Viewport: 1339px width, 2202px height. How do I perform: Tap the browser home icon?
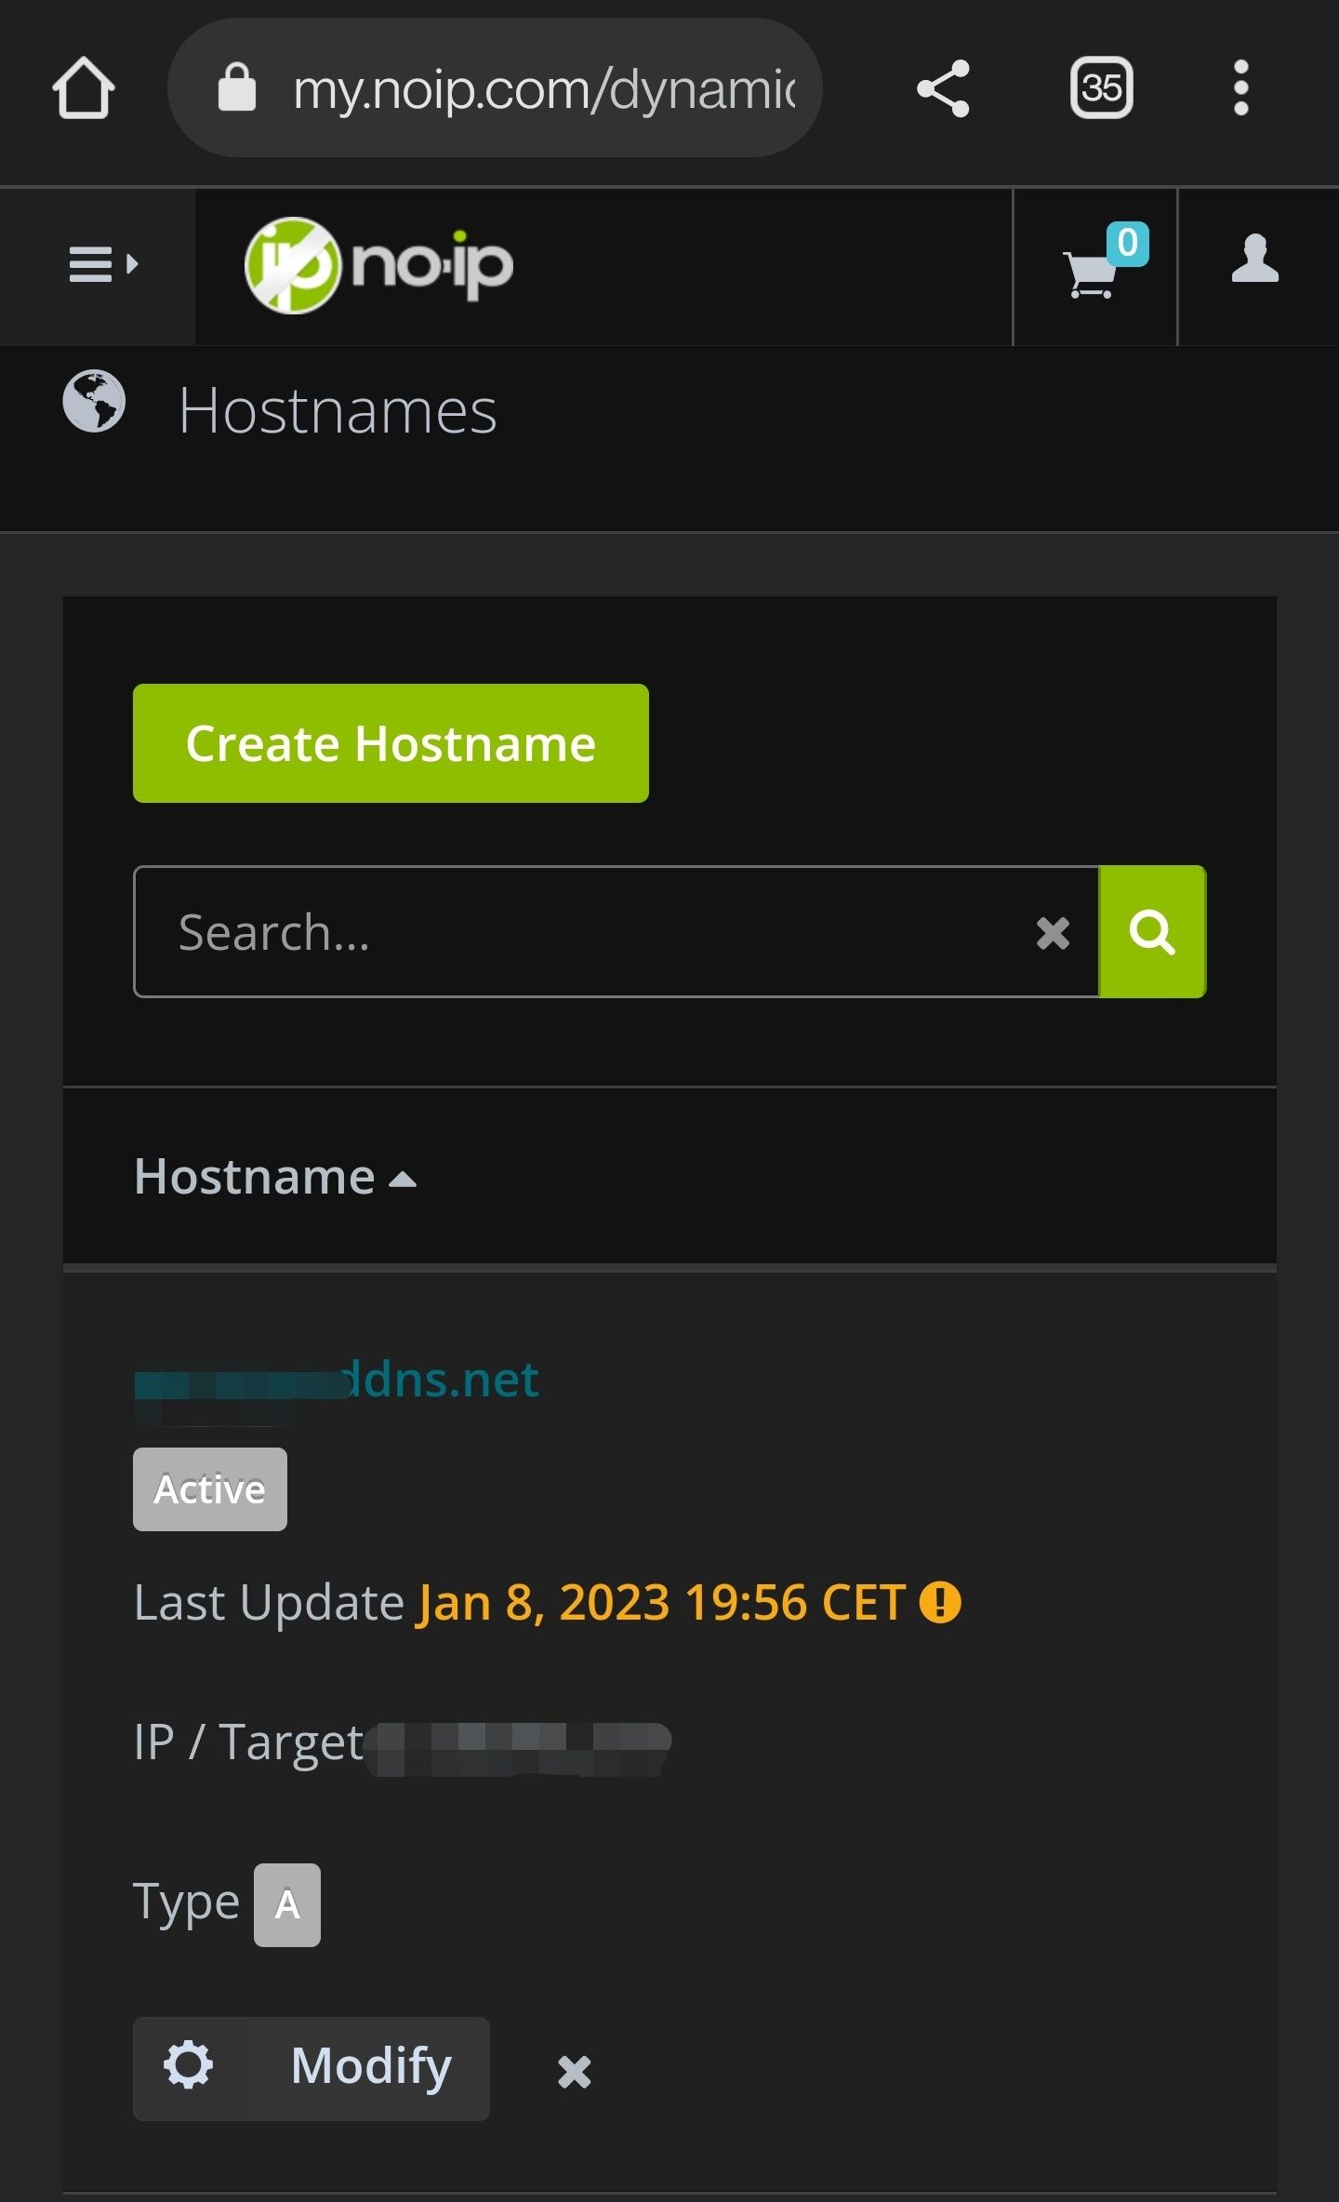click(x=84, y=88)
